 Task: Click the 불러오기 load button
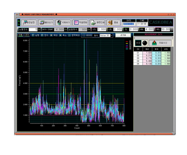pos(46,22)
